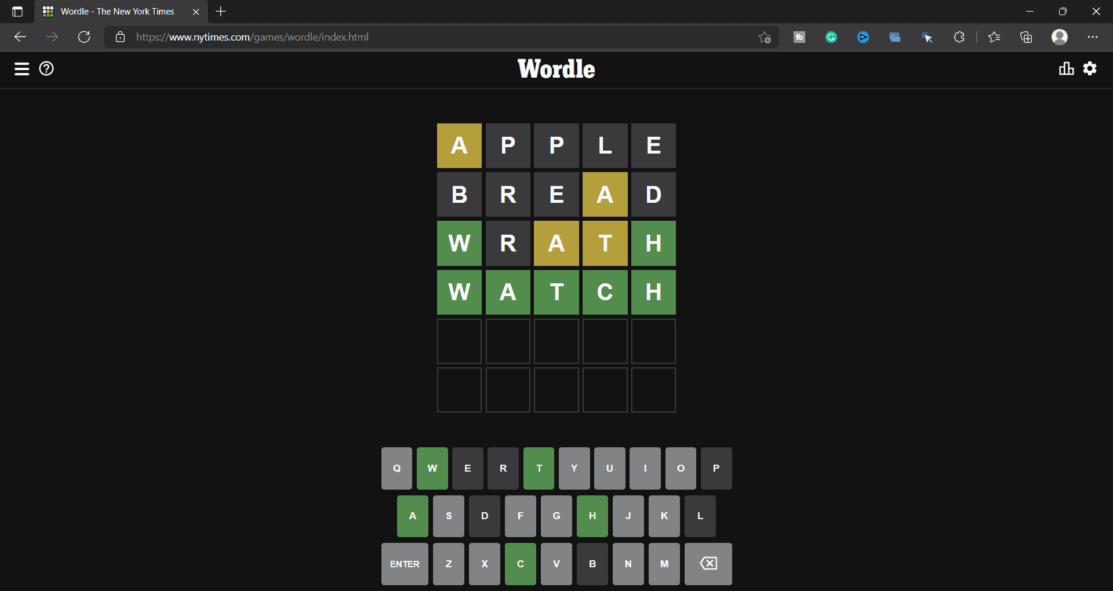Click the gray B tile in BREAD row
The width and height of the screenshot is (1113, 591).
pyautogui.click(x=459, y=195)
